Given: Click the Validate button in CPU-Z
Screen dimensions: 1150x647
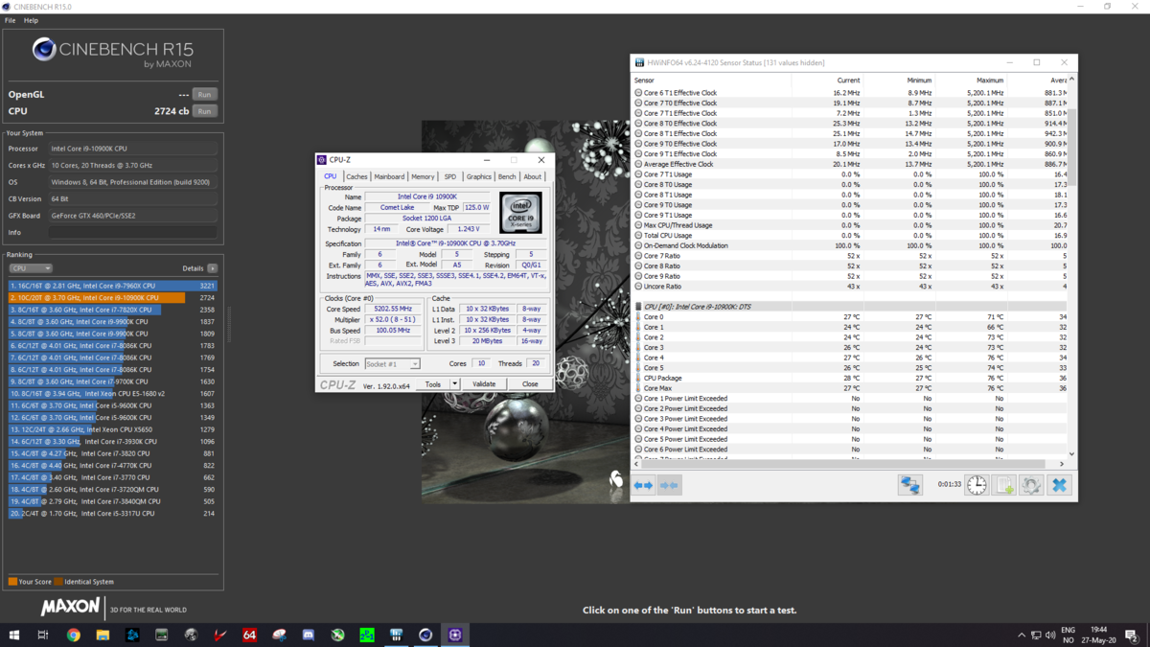Looking at the screenshot, I should pyautogui.click(x=484, y=384).
